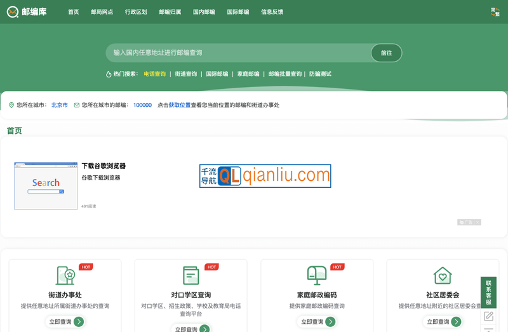Click the 家庭邮政编码 mailbox icon
Screen dimensions: 508x332
317,276
